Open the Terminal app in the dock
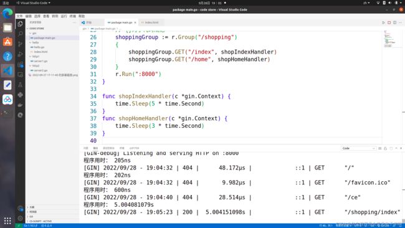The height and width of the screenshot is (228, 405). (x=7, y=113)
